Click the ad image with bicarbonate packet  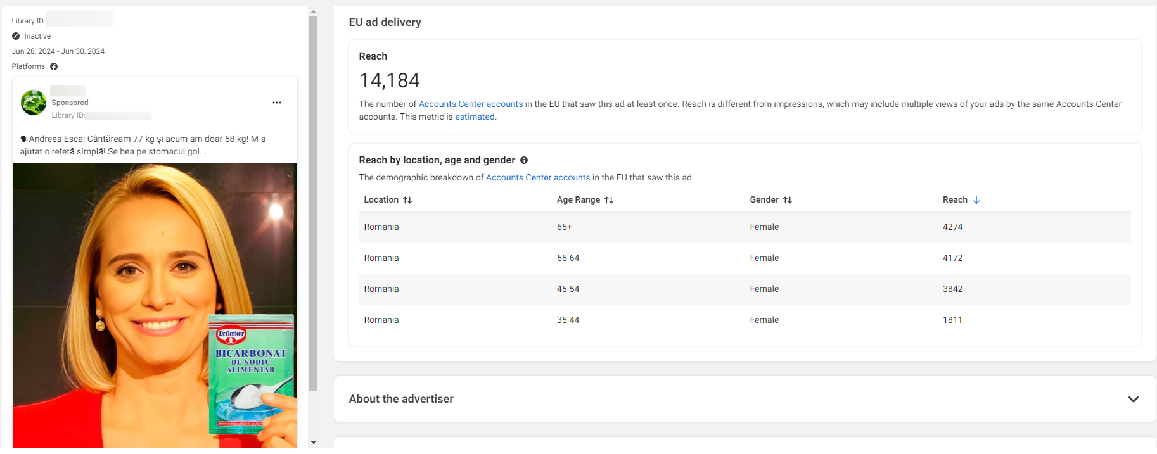coord(155,304)
